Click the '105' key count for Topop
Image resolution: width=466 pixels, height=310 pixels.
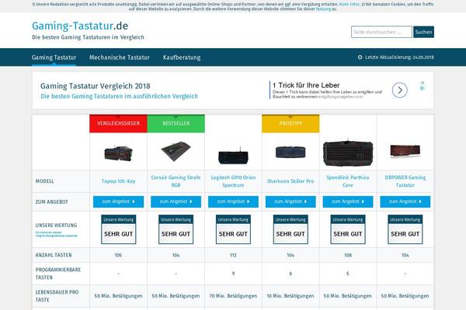tap(118, 255)
